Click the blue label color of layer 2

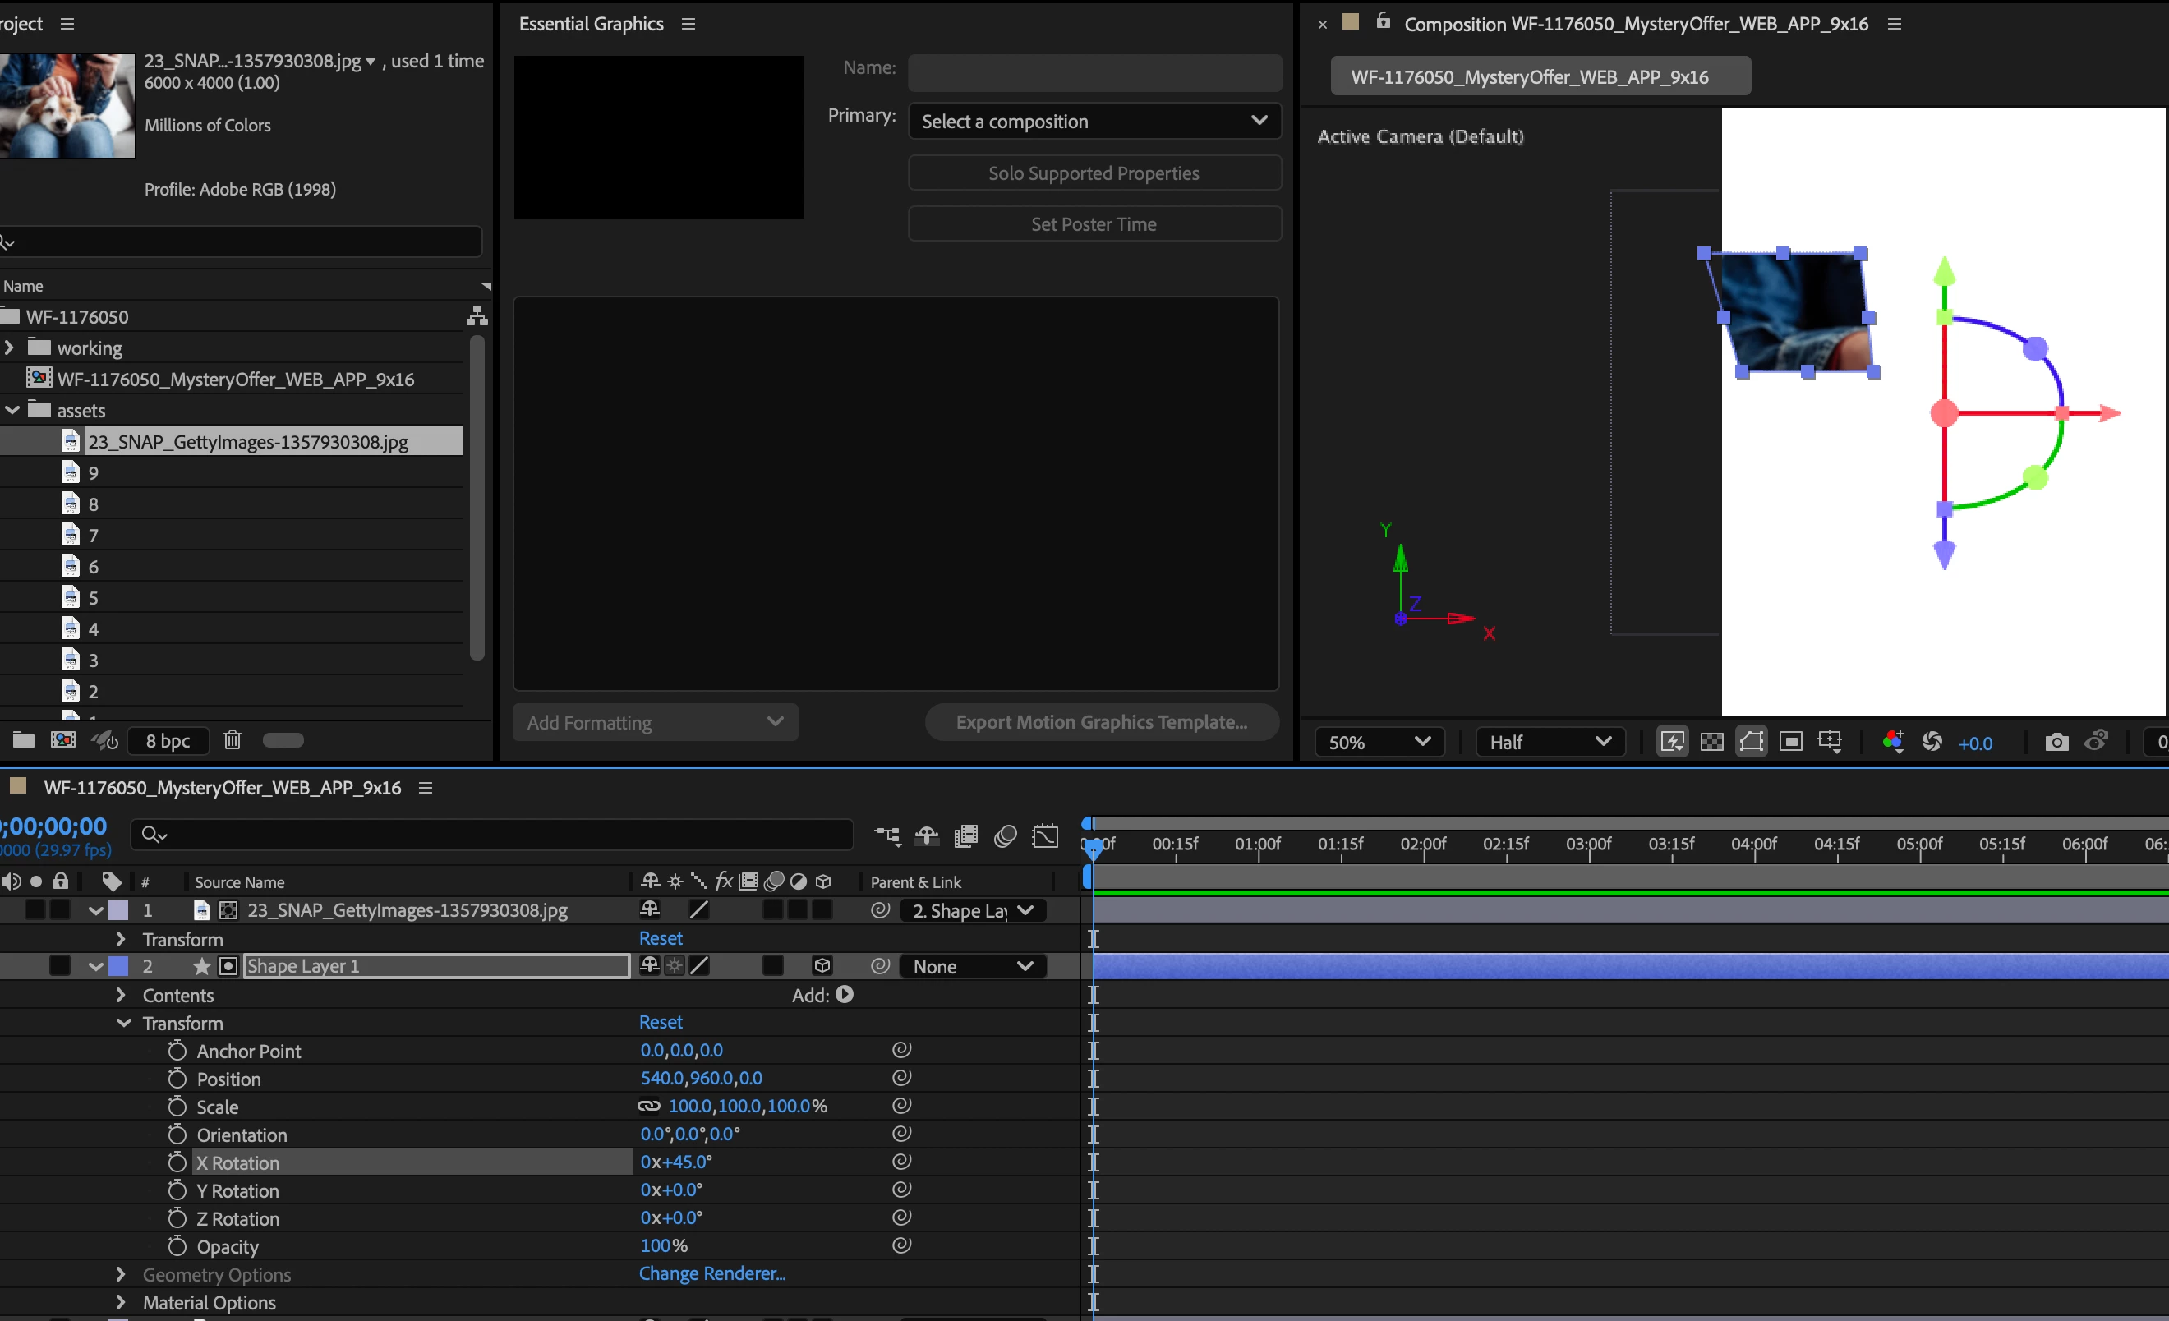click(118, 966)
